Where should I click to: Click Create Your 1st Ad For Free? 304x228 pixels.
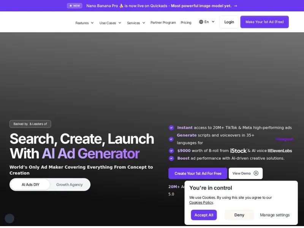pos(198,173)
